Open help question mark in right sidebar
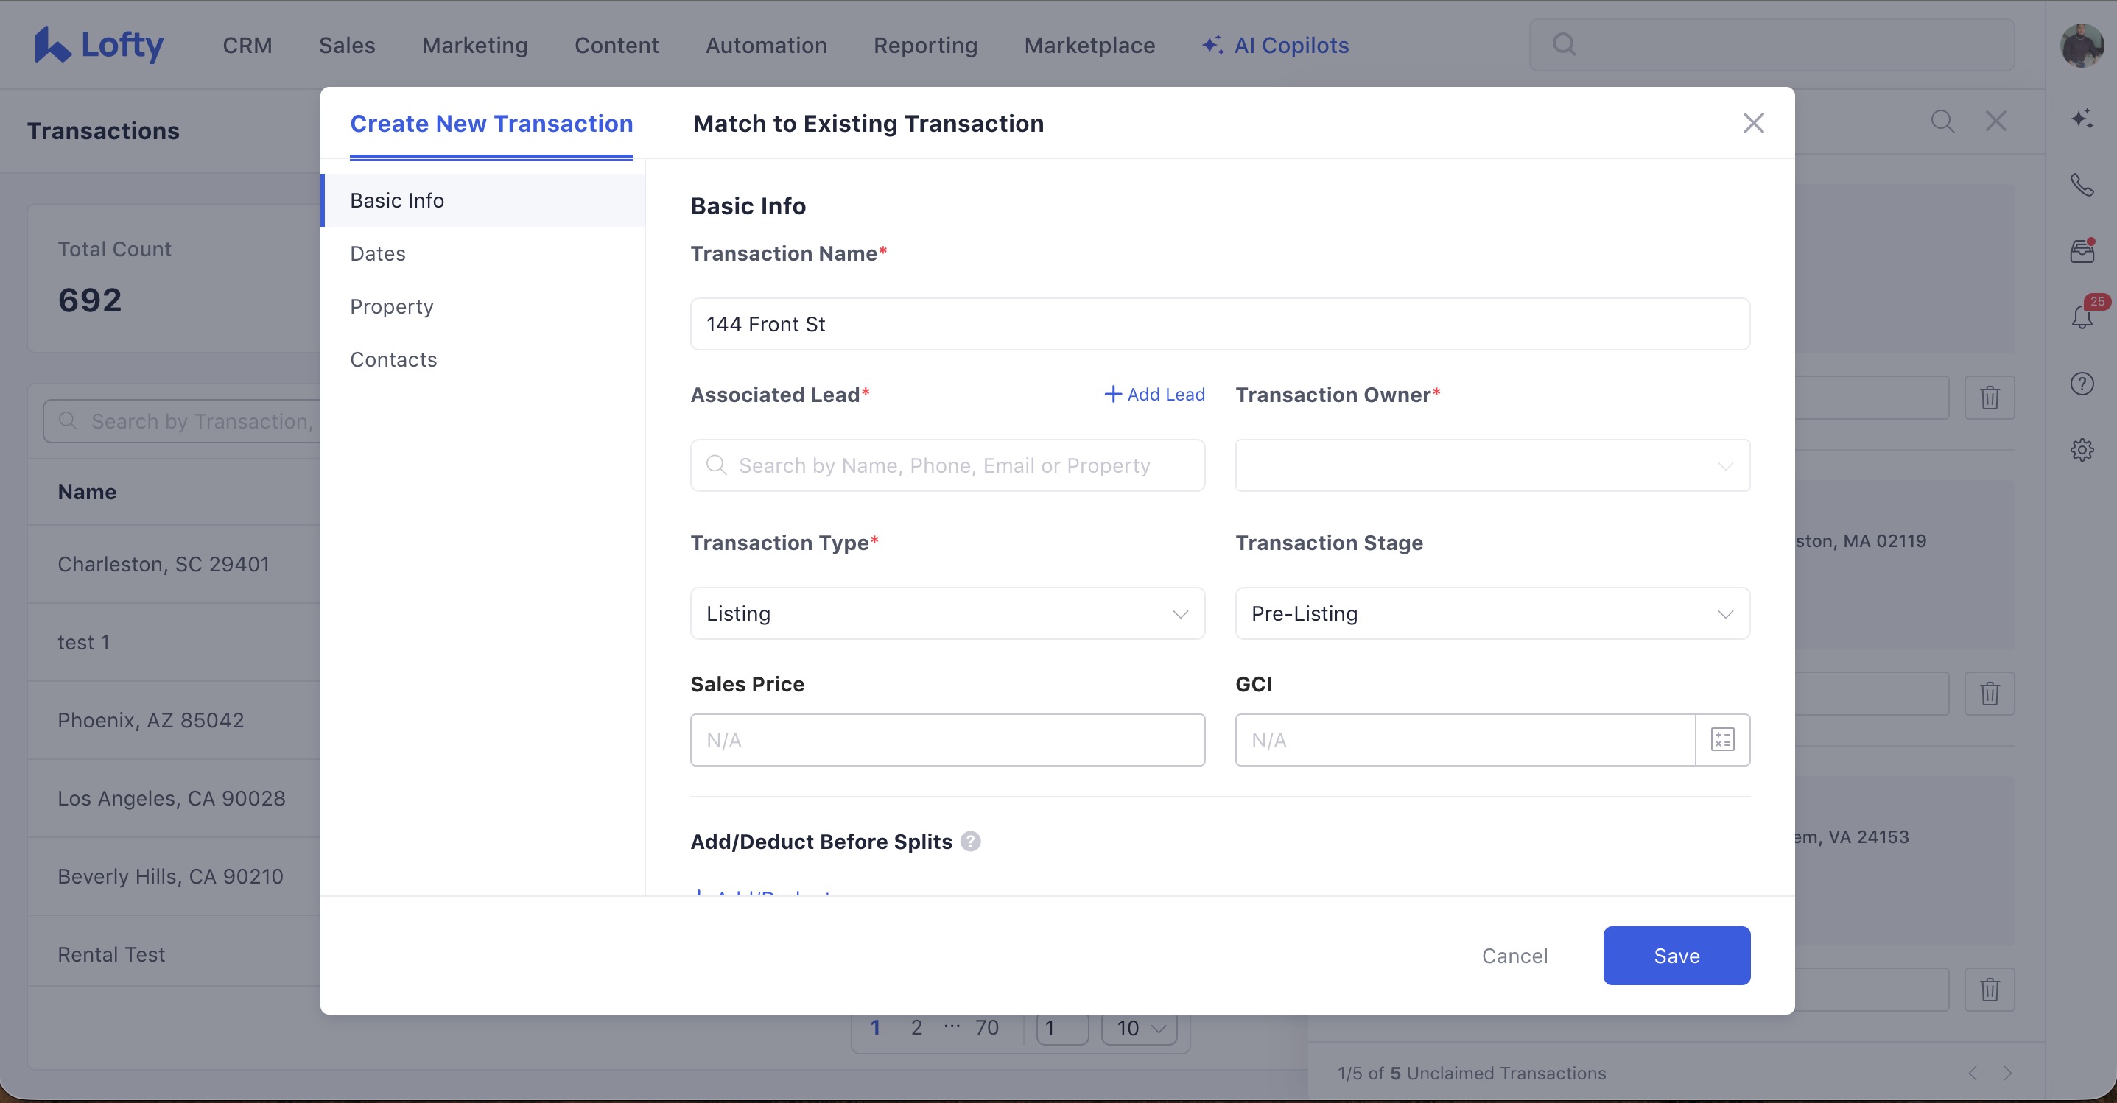 click(2081, 384)
